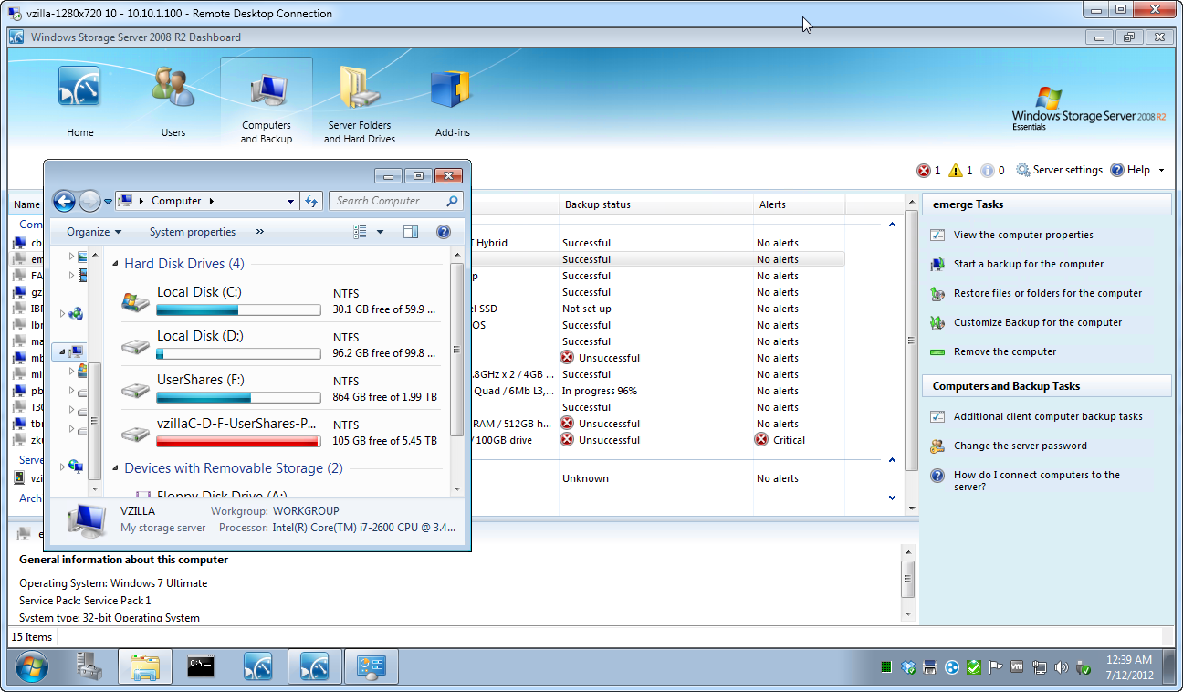Click the Not set up backup status
Viewport: 1183px width, 692px height.
click(587, 309)
